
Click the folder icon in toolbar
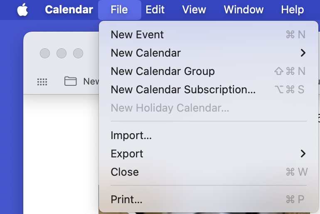(70, 81)
